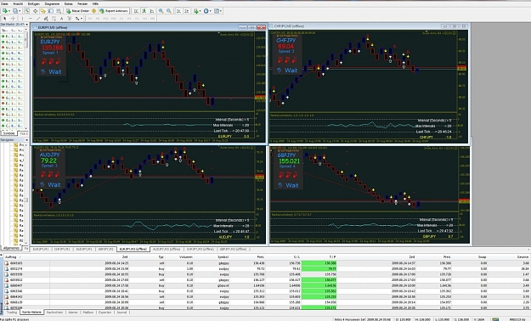Switch to the GBPJPY,M3 (offline) chart tab
Image resolution: width=531 pixels, height=321 pixels.
(233, 249)
